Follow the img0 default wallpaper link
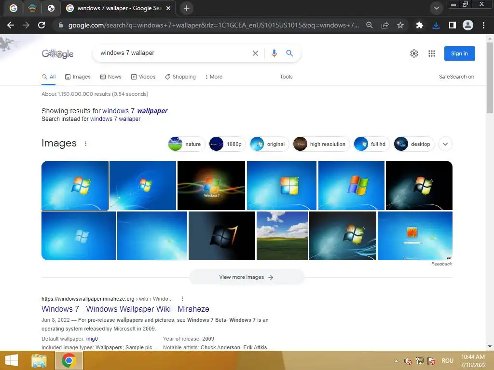 click(x=92, y=339)
